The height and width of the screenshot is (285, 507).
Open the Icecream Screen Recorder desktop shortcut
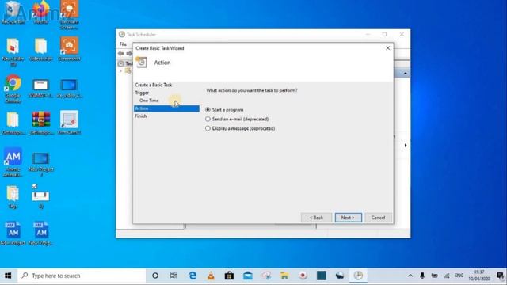(x=69, y=15)
